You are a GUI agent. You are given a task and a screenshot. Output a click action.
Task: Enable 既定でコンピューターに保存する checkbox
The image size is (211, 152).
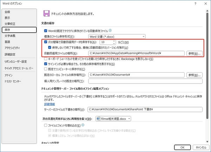pyautogui.click(x=46, y=69)
